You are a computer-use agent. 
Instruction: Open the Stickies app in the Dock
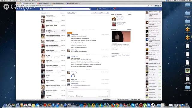coord(33,105)
